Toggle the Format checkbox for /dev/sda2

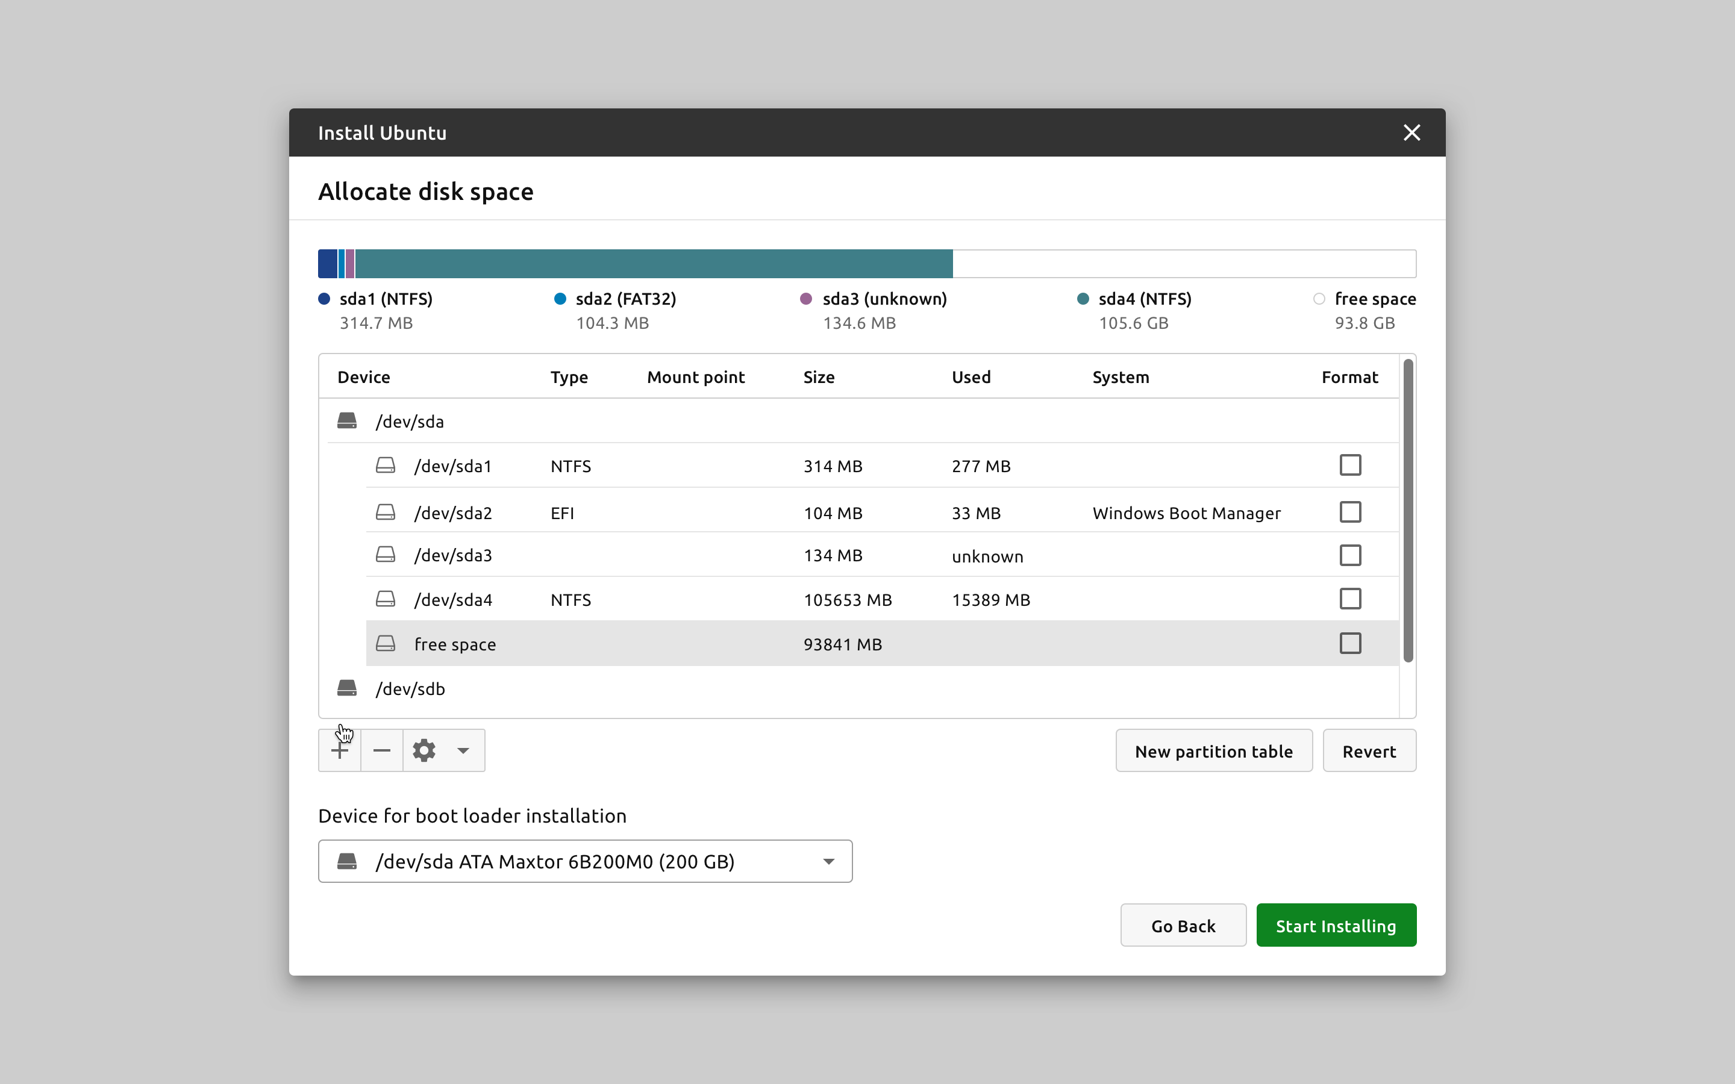coord(1350,512)
